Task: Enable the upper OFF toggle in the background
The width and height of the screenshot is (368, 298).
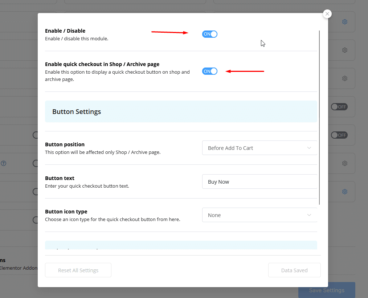Action: [339, 107]
